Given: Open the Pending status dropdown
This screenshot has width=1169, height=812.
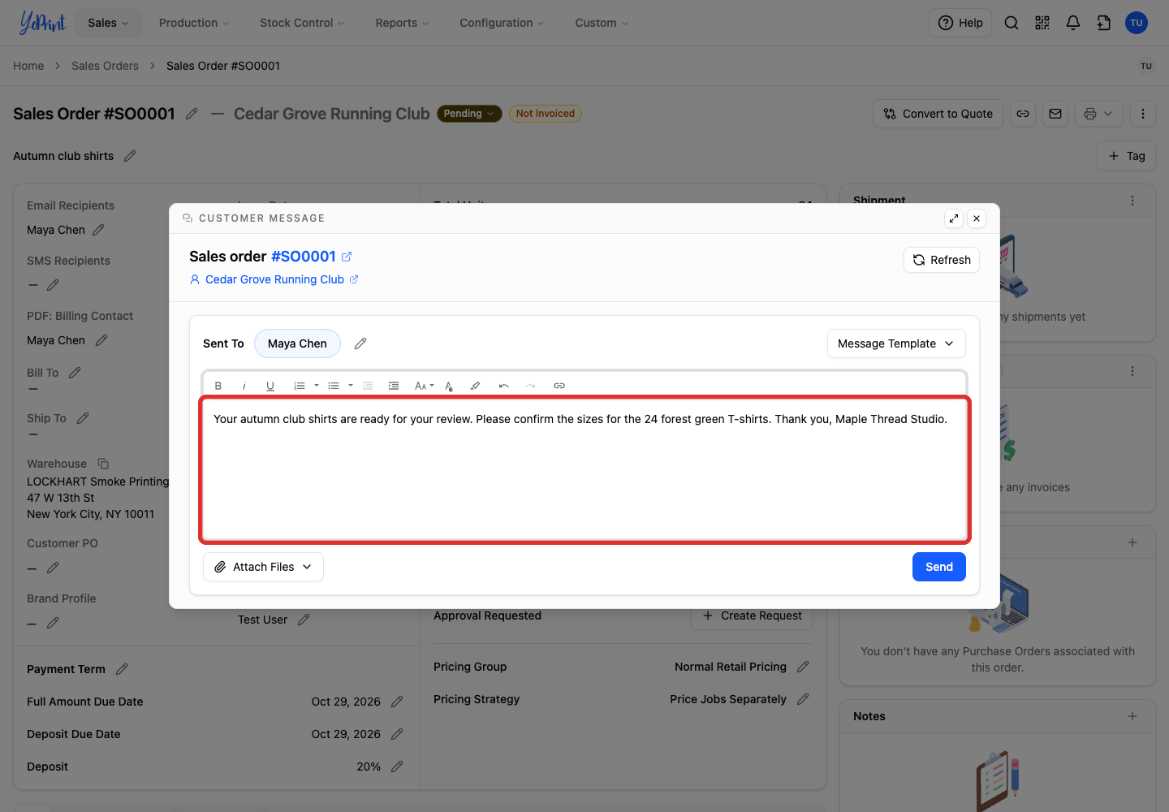Looking at the screenshot, I should tap(469, 114).
